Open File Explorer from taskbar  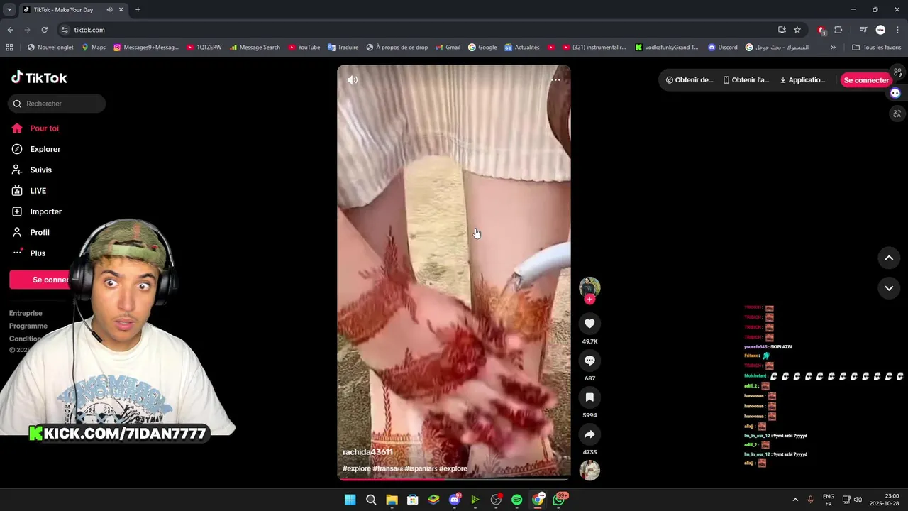(x=392, y=500)
